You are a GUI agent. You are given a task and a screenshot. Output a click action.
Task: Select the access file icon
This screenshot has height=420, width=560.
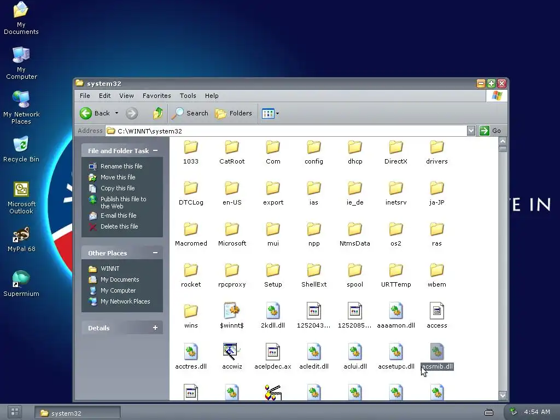click(437, 311)
